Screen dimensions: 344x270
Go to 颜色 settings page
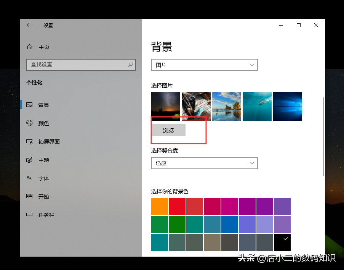(x=43, y=123)
